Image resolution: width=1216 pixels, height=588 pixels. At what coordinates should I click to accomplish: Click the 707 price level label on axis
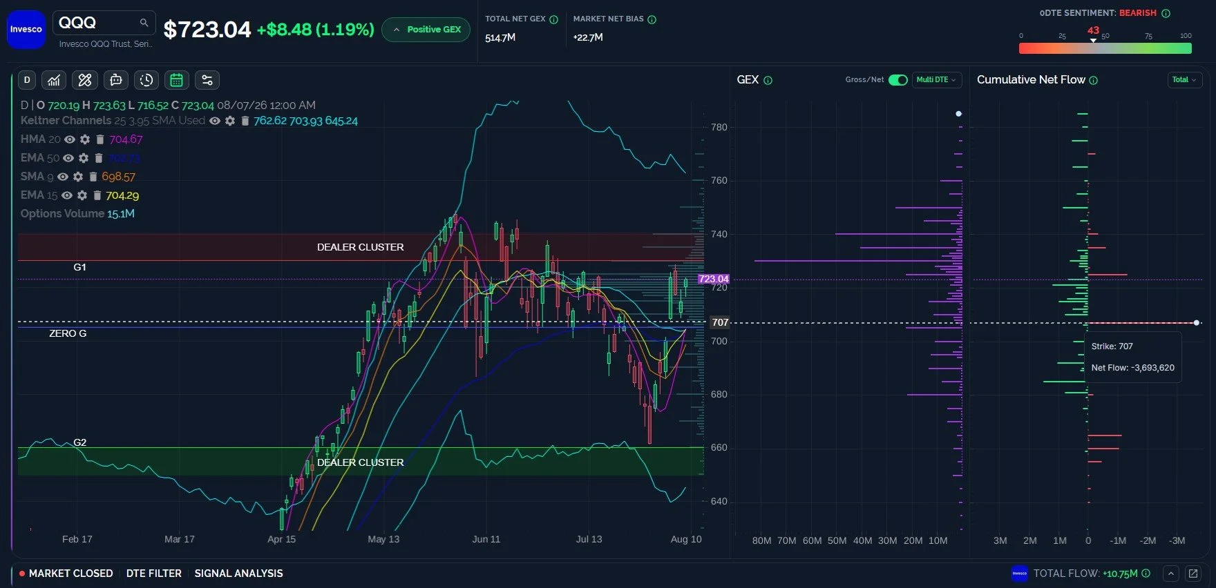point(720,322)
